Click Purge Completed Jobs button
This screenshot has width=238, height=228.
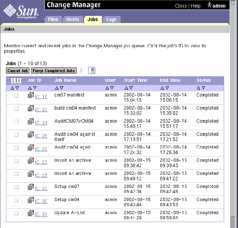coord(54,71)
